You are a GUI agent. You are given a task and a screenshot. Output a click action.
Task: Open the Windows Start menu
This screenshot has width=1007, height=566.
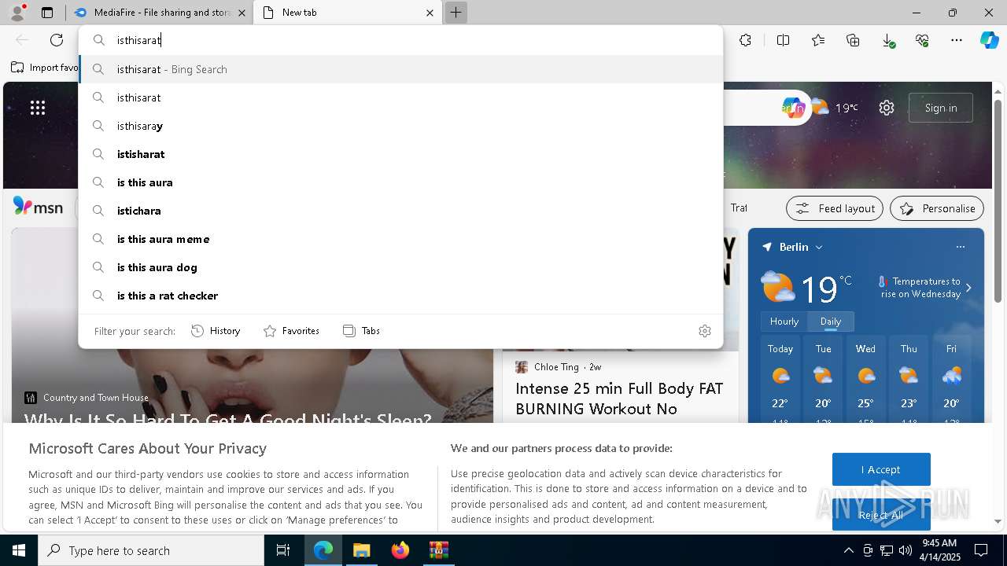[x=19, y=550]
